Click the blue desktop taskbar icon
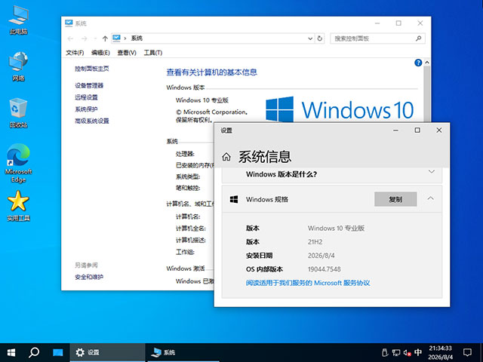The height and width of the screenshot is (362, 483). (57, 352)
